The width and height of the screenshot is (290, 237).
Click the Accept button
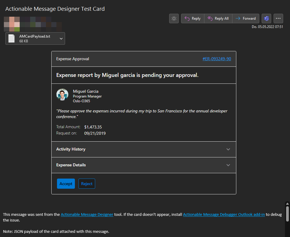click(66, 184)
